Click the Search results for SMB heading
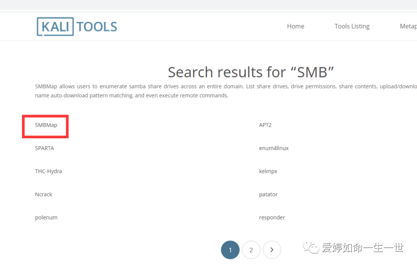 pyautogui.click(x=251, y=72)
